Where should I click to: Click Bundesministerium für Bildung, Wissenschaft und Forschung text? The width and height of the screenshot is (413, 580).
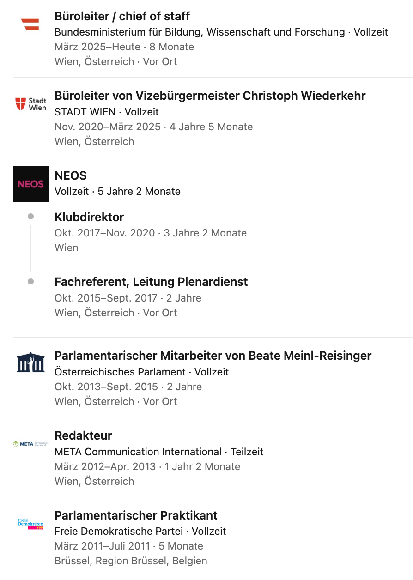click(x=200, y=32)
